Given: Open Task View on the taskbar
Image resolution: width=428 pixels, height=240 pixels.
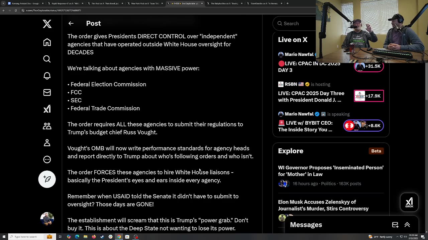Looking at the screenshot, I should point(60,237).
